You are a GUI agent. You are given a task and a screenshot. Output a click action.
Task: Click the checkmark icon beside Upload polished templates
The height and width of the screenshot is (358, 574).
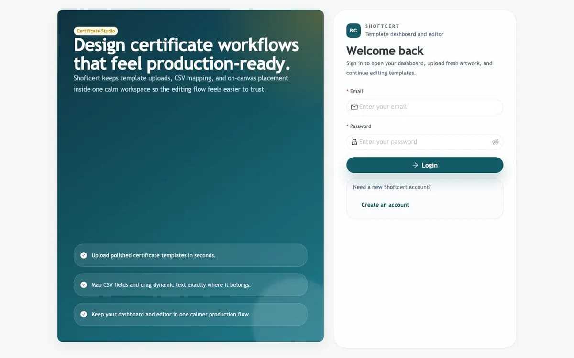[84, 255]
